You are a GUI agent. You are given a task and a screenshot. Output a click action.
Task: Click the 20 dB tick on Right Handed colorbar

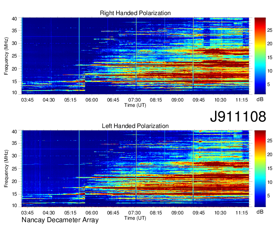(270, 44)
